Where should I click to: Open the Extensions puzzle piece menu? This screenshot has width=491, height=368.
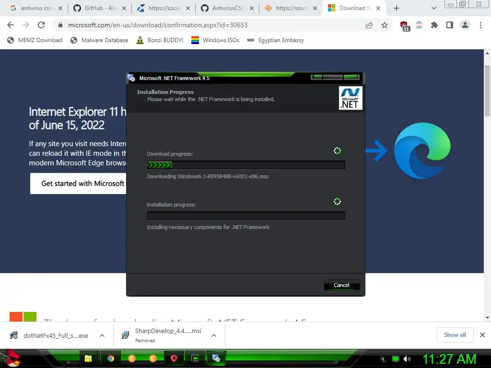point(434,25)
